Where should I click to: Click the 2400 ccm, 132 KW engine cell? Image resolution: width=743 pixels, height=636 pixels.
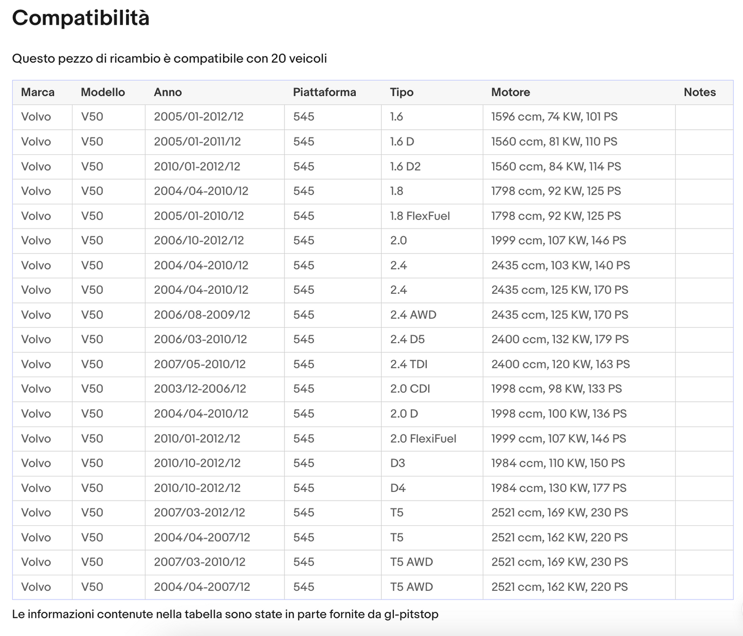(560, 340)
